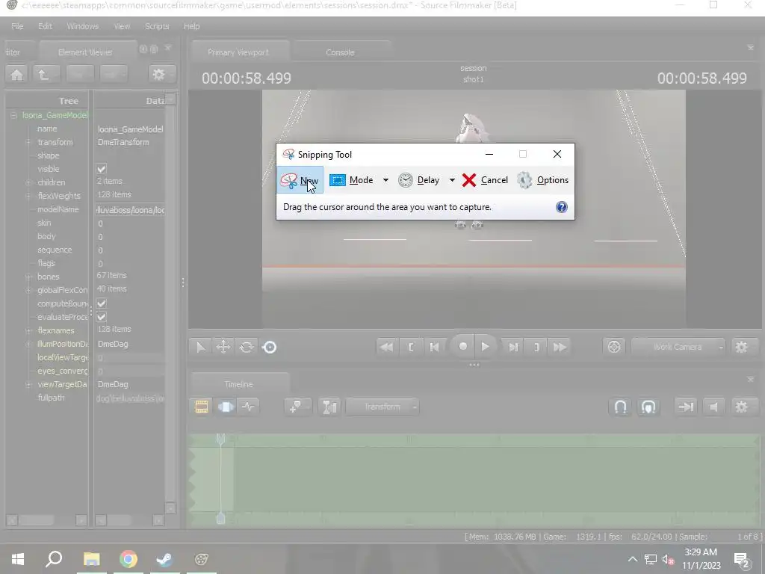Switch to the Element Viewer tab
The image size is (765, 574).
point(85,52)
